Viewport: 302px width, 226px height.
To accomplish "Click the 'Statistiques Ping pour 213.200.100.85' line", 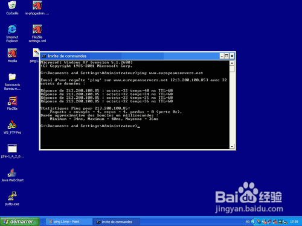I will pyautogui.click(x=85, y=108).
